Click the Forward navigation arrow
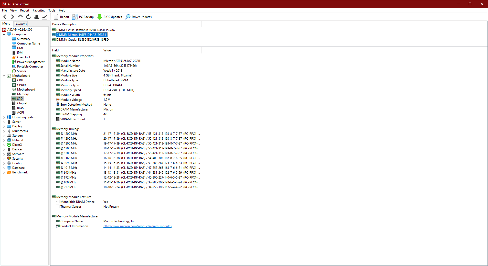This screenshot has height=266, width=488. coord(12,17)
